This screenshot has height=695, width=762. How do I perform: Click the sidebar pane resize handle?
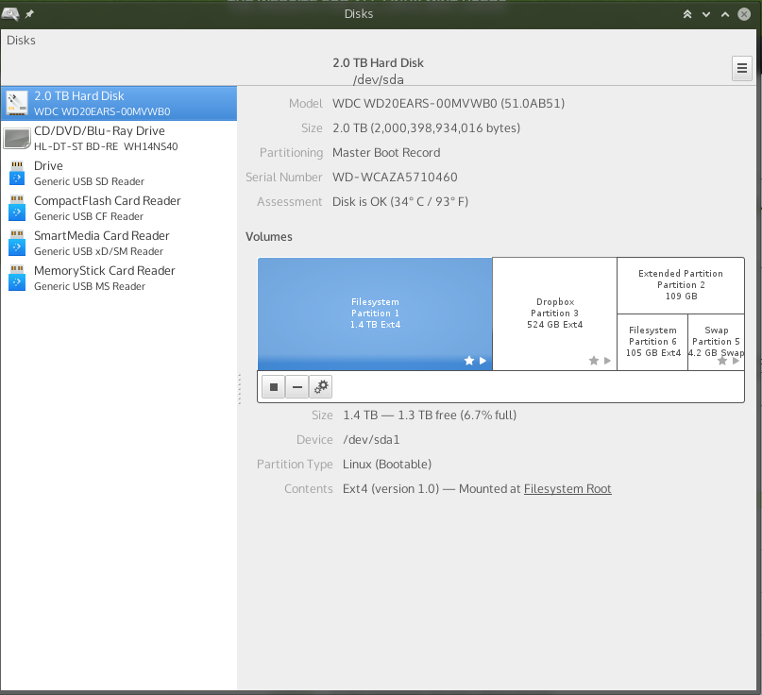coord(239,389)
